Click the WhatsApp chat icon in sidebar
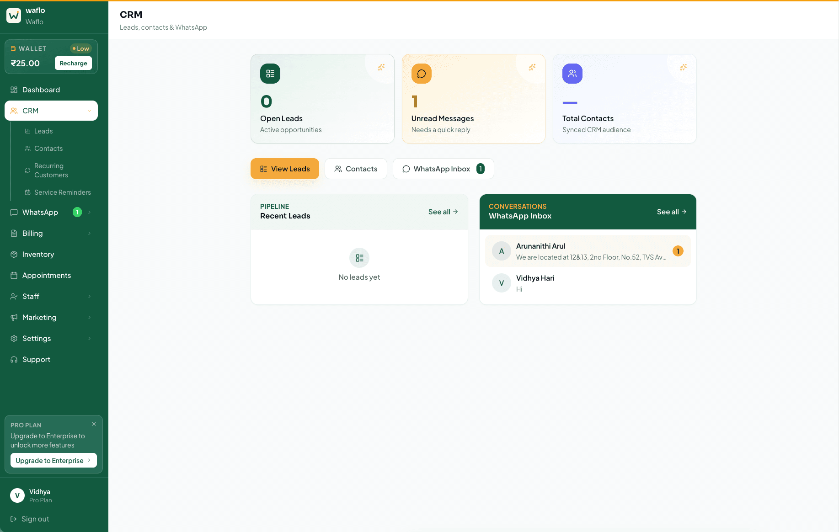Image resolution: width=839 pixels, height=532 pixels. 14,212
